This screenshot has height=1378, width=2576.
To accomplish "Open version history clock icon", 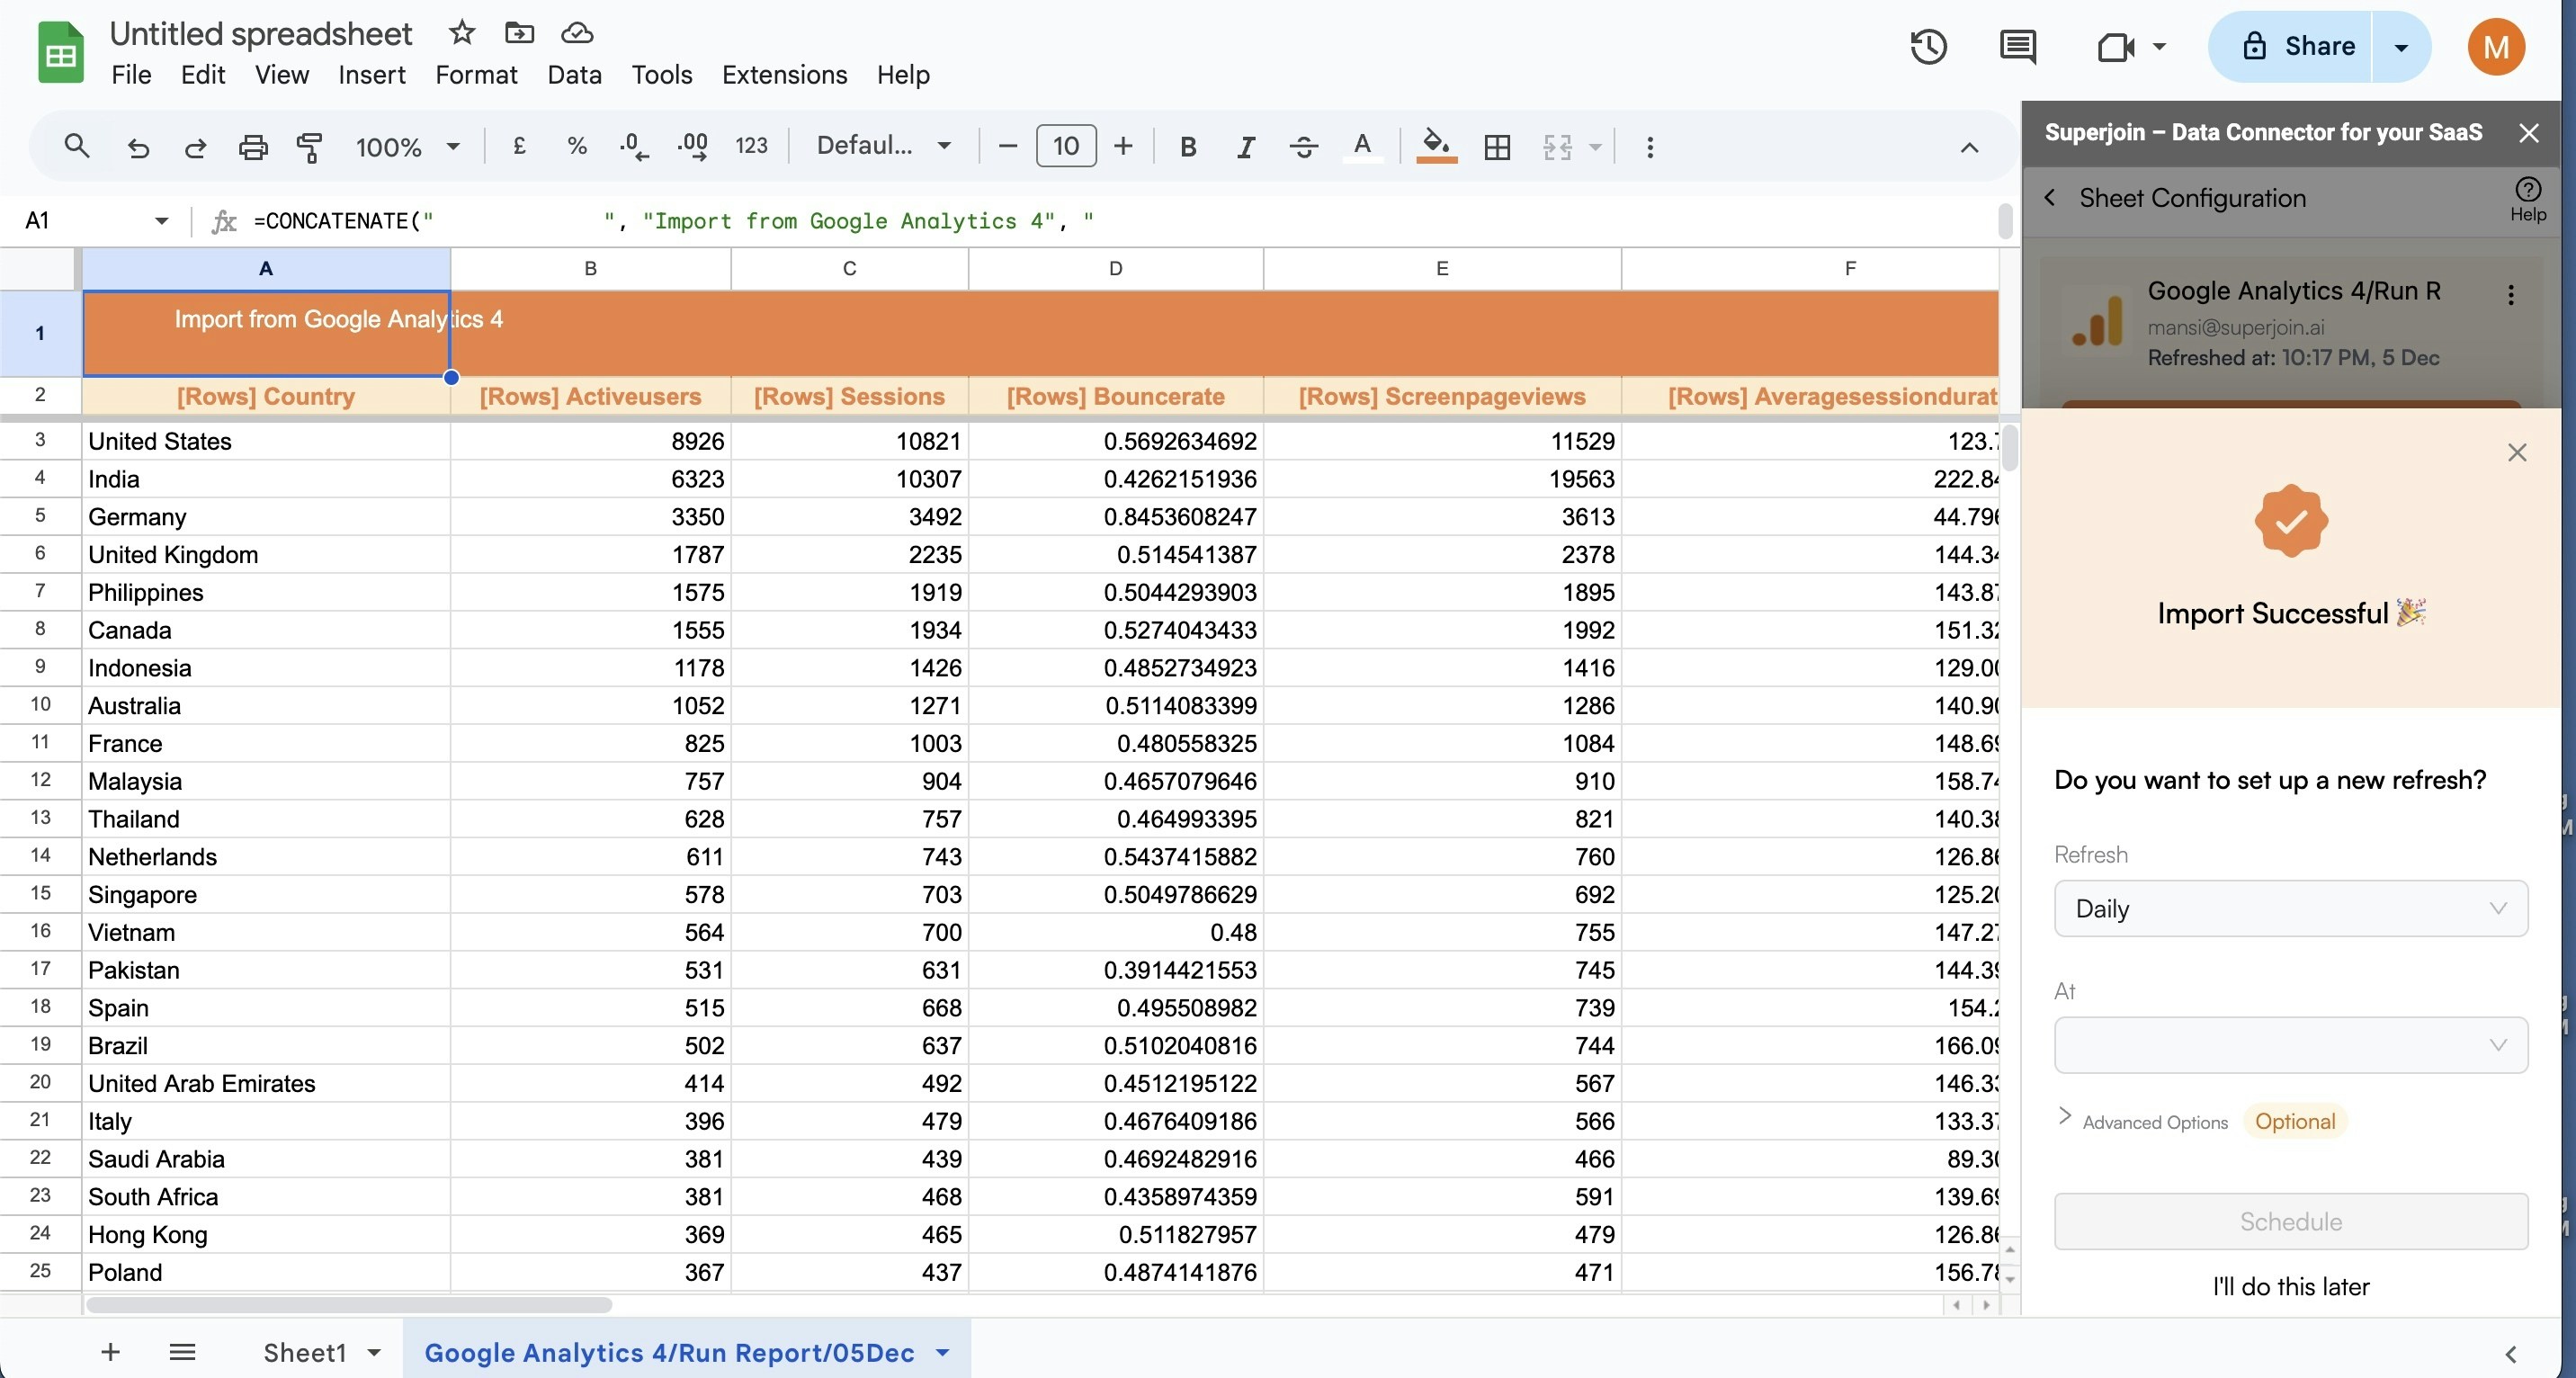I will [x=1927, y=47].
